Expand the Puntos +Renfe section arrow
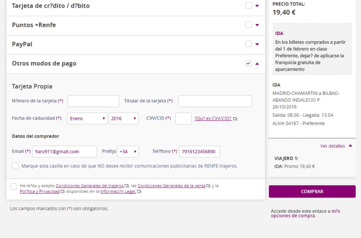 pos(257,25)
